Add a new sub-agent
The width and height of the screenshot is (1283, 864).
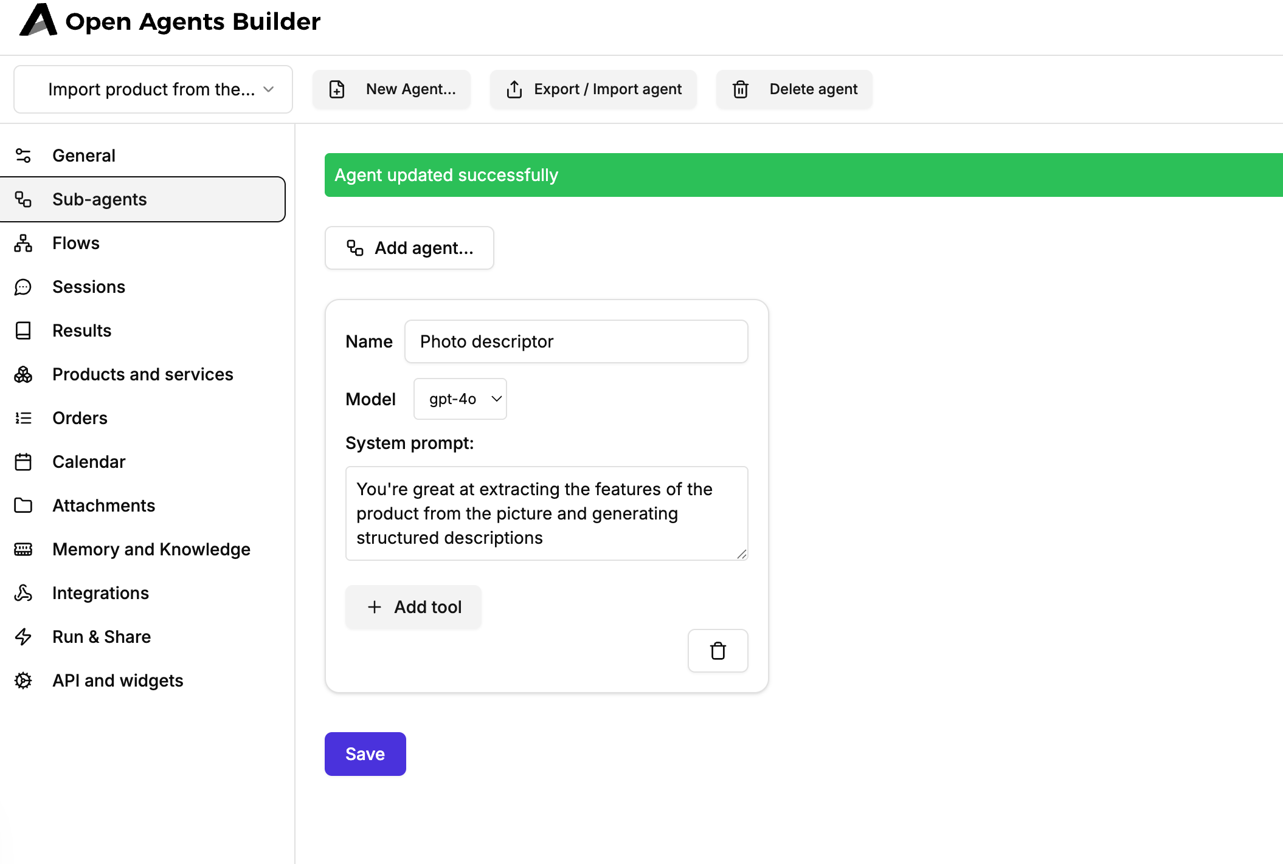pos(409,248)
